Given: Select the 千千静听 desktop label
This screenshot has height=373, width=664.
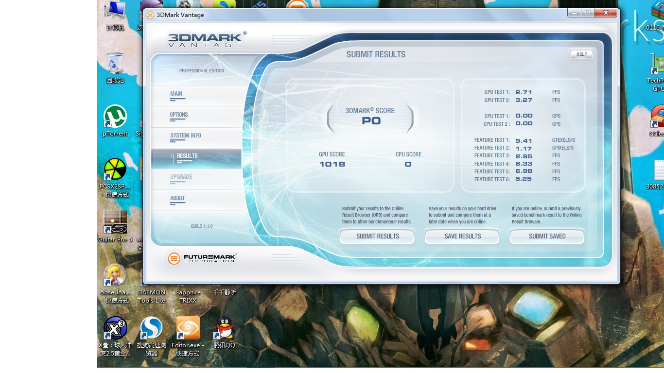Looking at the screenshot, I should tap(225, 292).
